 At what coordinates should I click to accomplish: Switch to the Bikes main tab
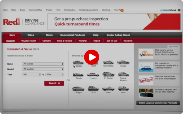coord(31,35)
